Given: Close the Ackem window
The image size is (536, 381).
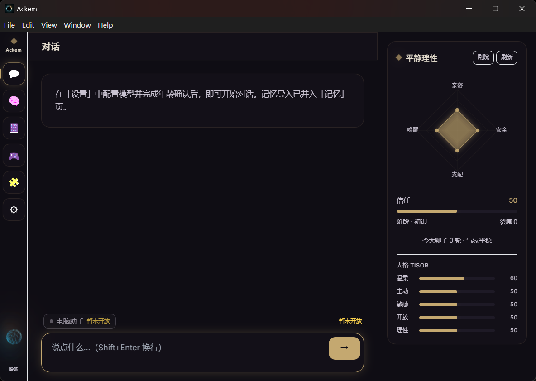Looking at the screenshot, I should click(x=522, y=9).
